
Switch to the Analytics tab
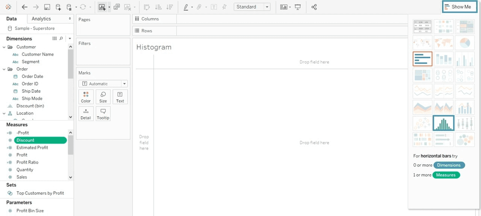(41, 19)
